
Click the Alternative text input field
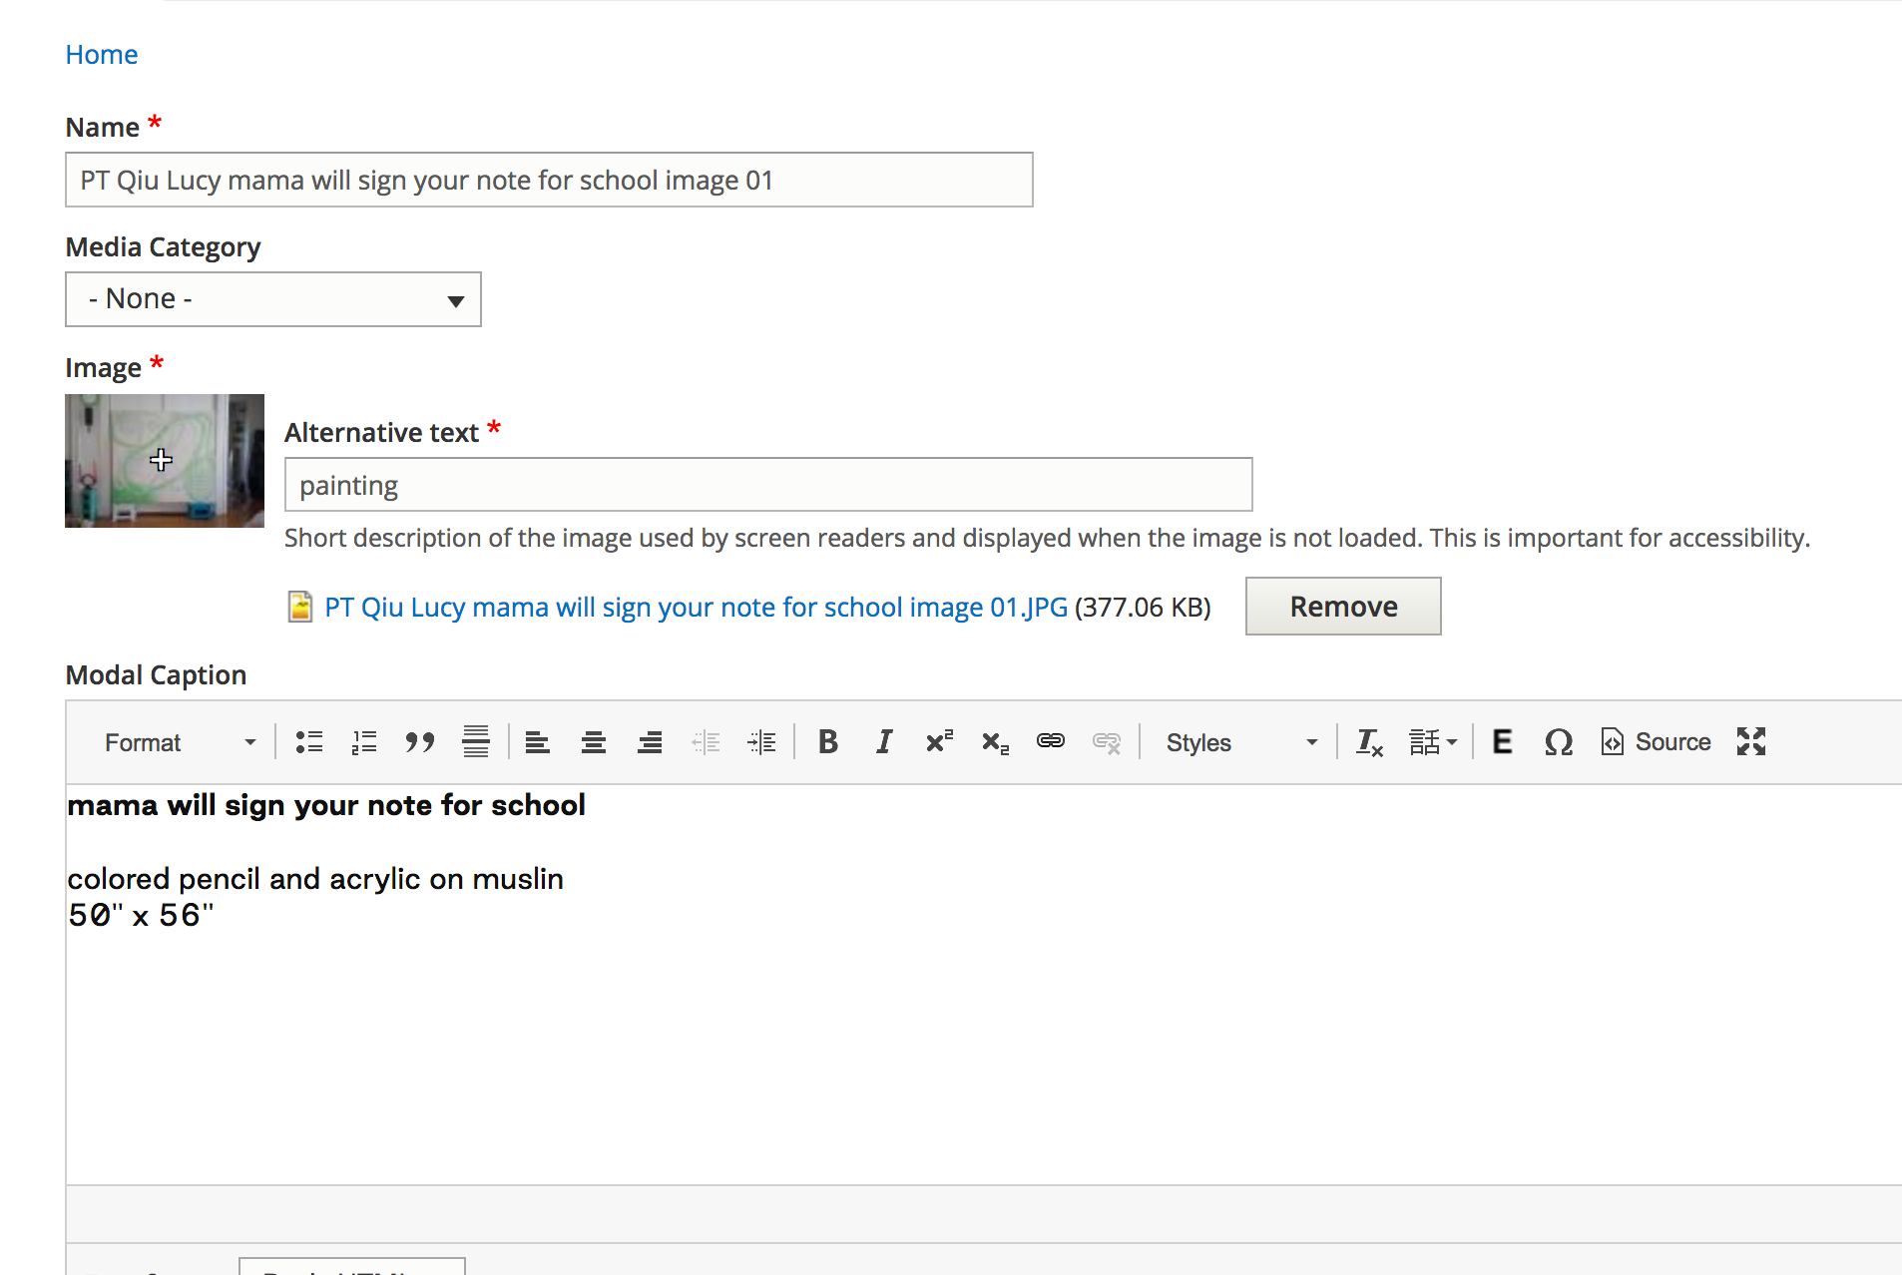click(768, 485)
